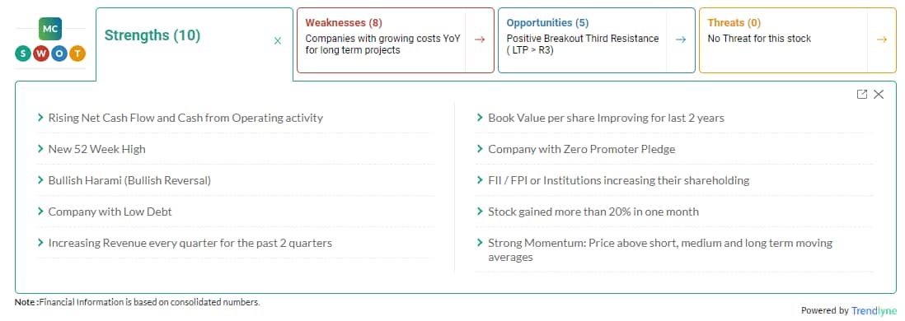Switch to Opportunities (5) tab
Viewport: 905px width, 321px height.
coord(548,23)
